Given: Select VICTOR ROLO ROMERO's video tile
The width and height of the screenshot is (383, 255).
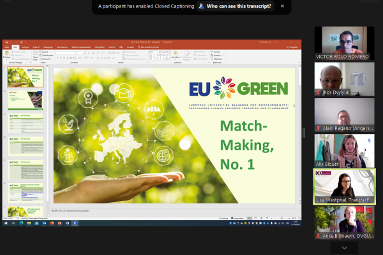Looking at the screenshot, I should coord(345,43).
